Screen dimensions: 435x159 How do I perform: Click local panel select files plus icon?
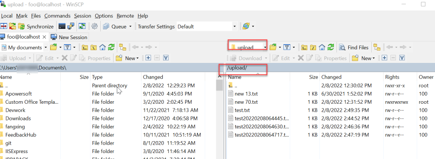[x=148, y=58]
